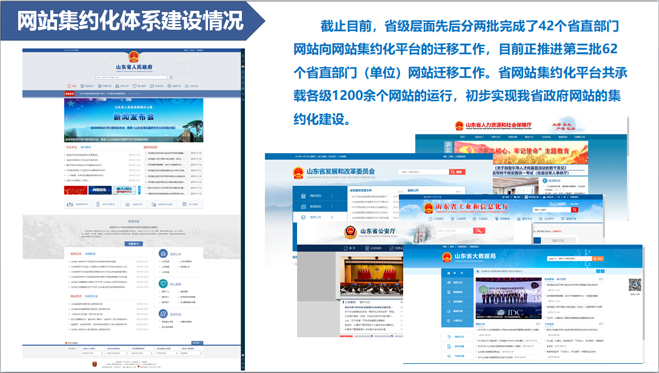The image size is (659, 373).
Task: Click search magnifier in Shandong government search bar
Action: [171, 77]
